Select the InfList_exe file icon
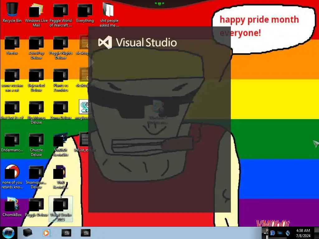 [84, 142]
